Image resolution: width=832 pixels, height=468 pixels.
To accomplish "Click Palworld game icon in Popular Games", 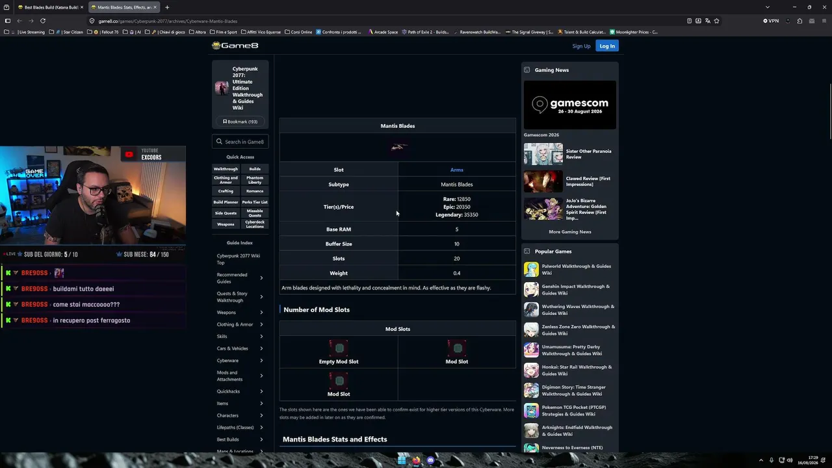I will pyautogui.click(x=531, y=269).
